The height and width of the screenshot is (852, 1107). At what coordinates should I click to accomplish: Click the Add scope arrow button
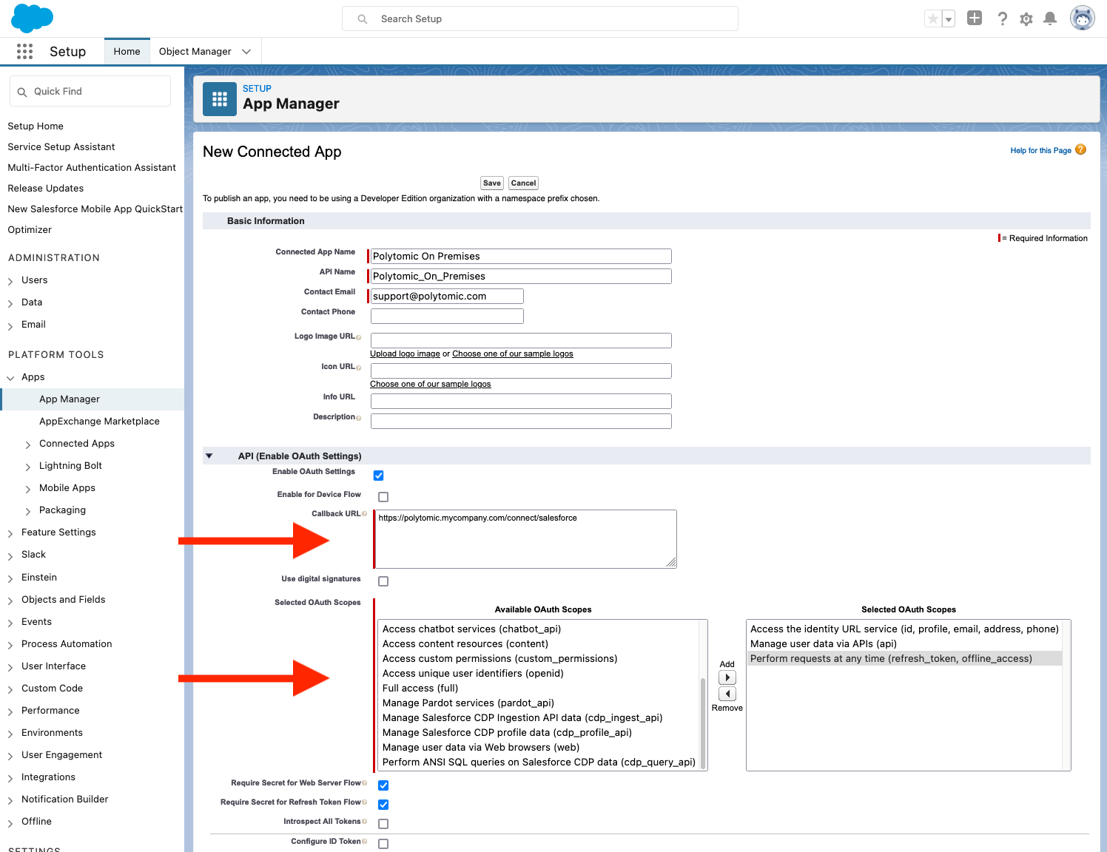point(727,677)
